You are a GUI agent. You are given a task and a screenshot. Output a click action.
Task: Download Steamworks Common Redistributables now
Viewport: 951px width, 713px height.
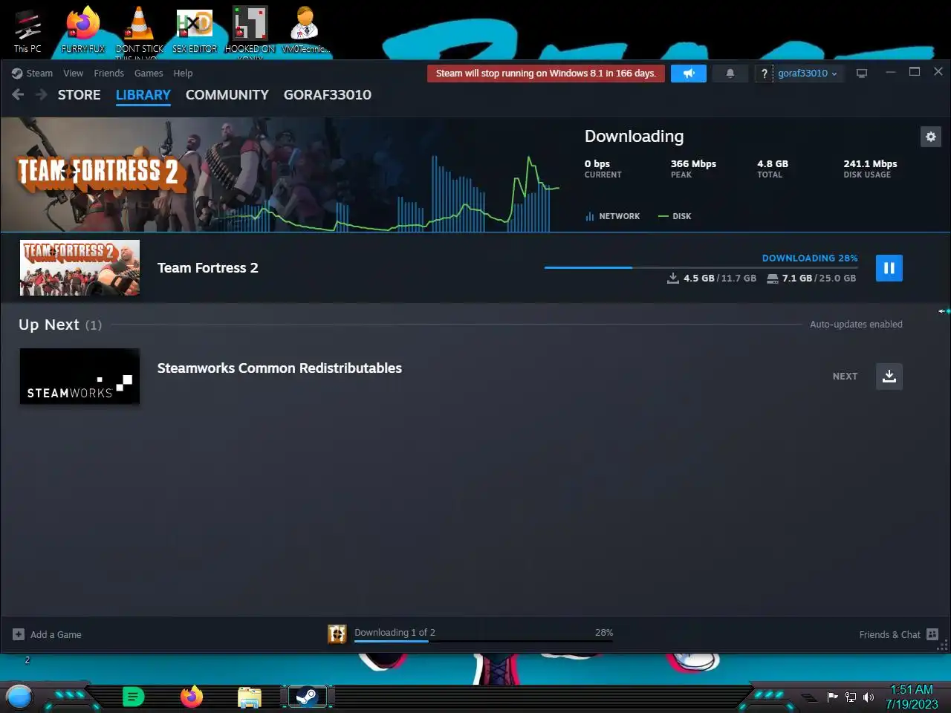889,376
